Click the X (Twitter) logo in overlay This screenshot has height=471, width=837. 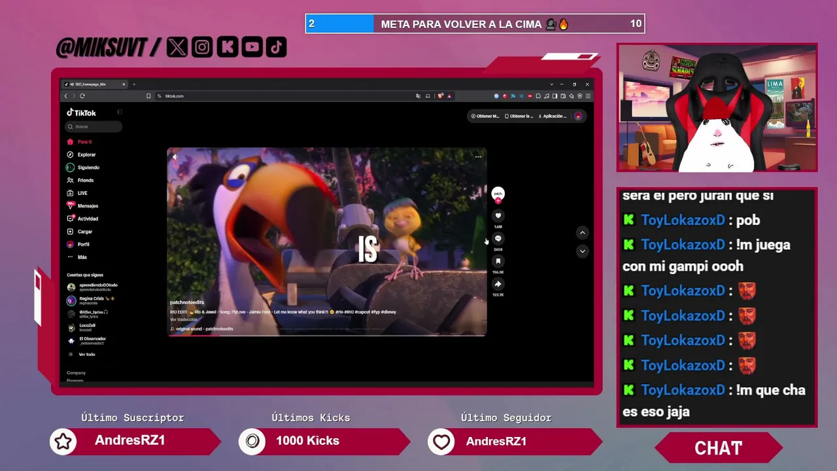177,47
